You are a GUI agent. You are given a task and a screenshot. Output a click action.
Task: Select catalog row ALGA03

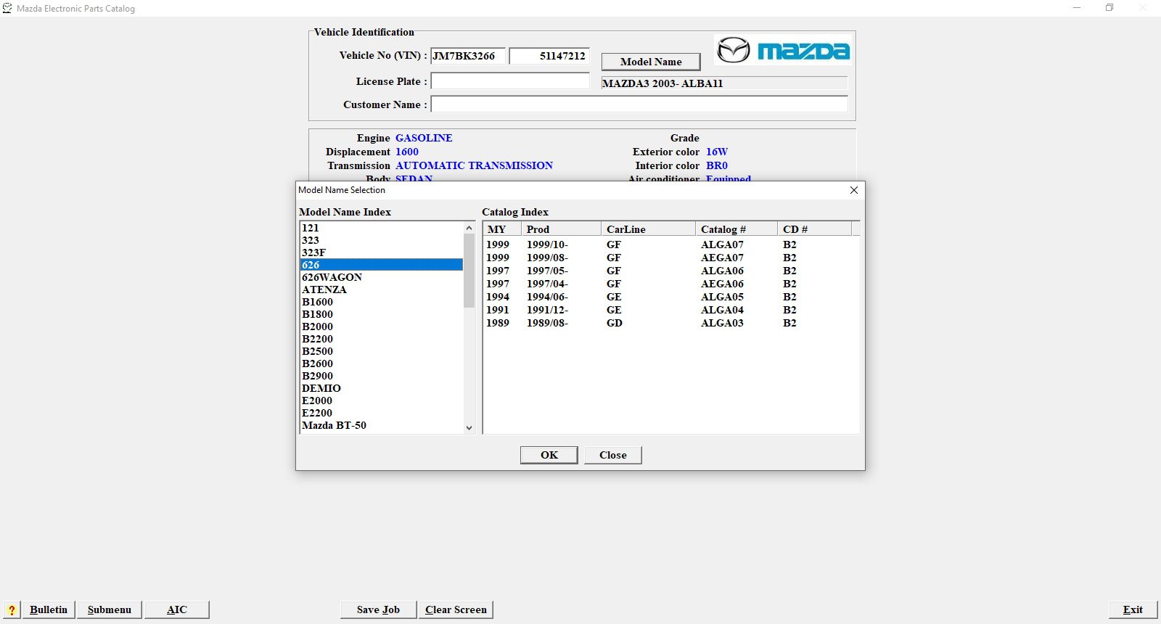tap(670, 323)
